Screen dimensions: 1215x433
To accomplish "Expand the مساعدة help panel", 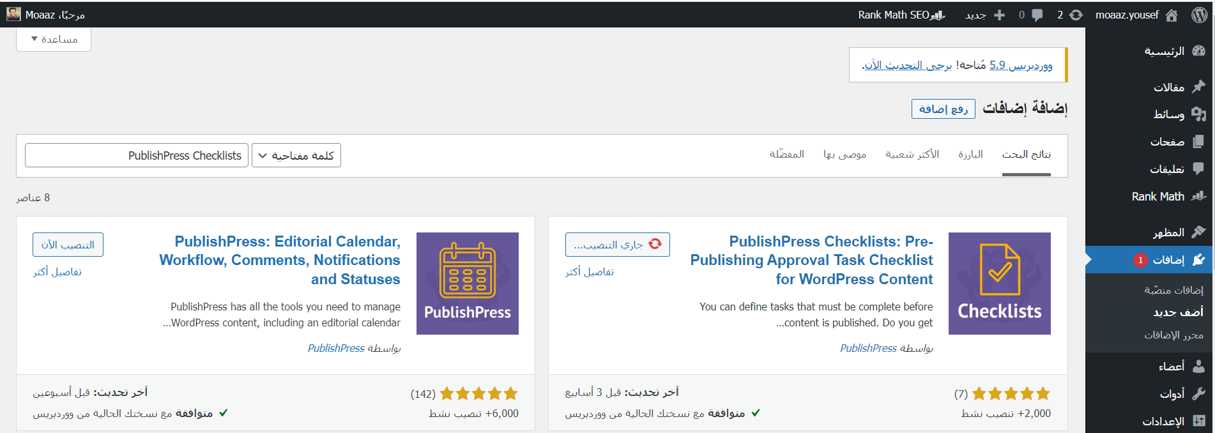I will 54,40.
